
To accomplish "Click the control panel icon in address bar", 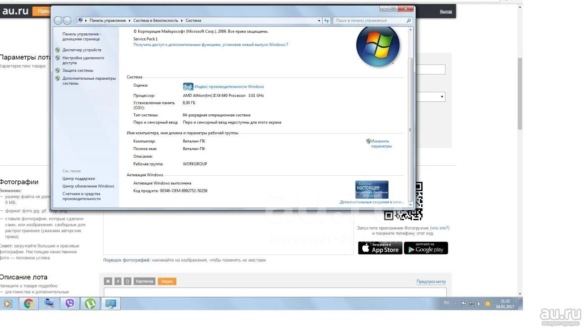I will [x=80, y=20].
